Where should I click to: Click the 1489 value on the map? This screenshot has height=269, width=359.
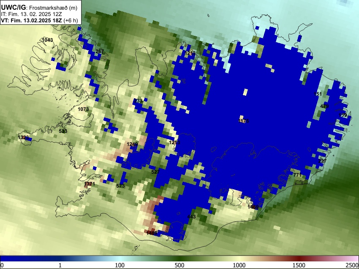152,233
